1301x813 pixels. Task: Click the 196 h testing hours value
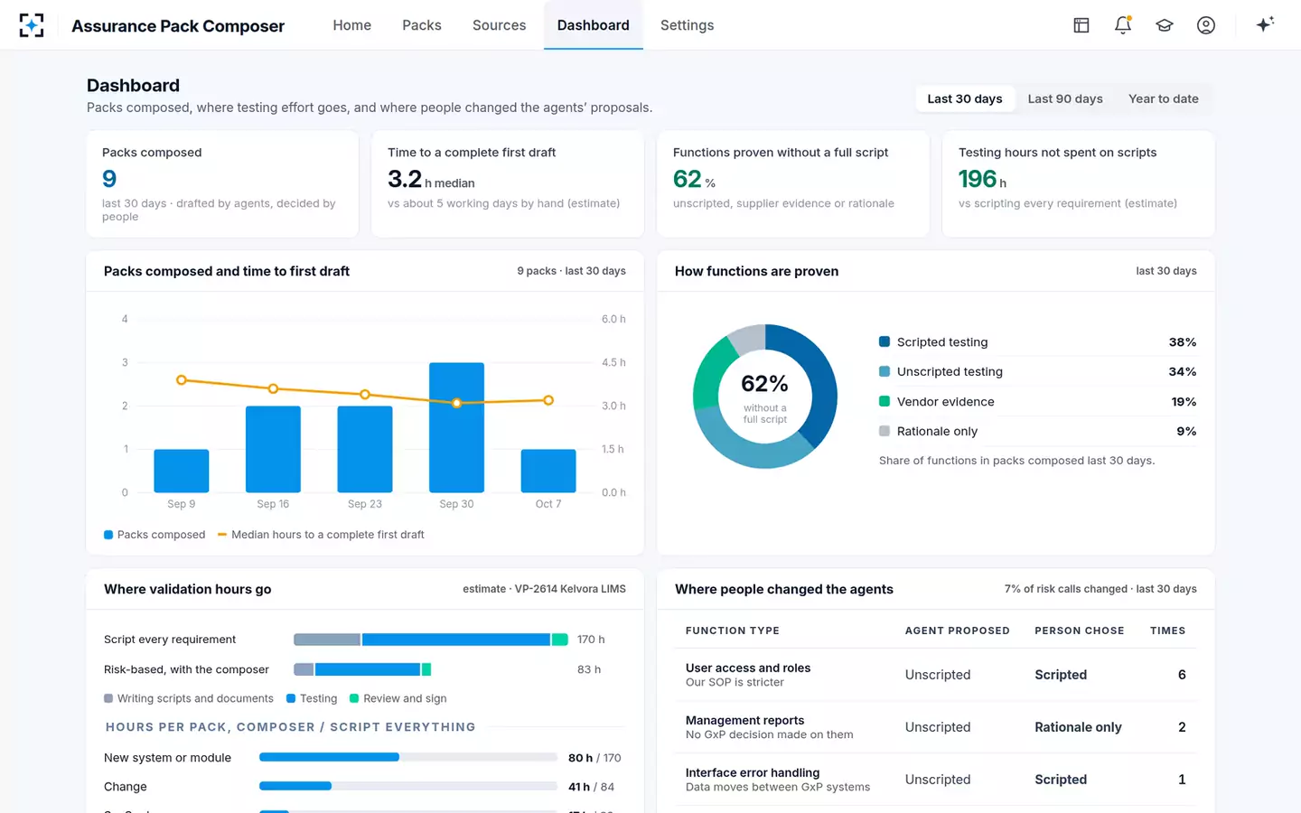click(x=982, y=179)
